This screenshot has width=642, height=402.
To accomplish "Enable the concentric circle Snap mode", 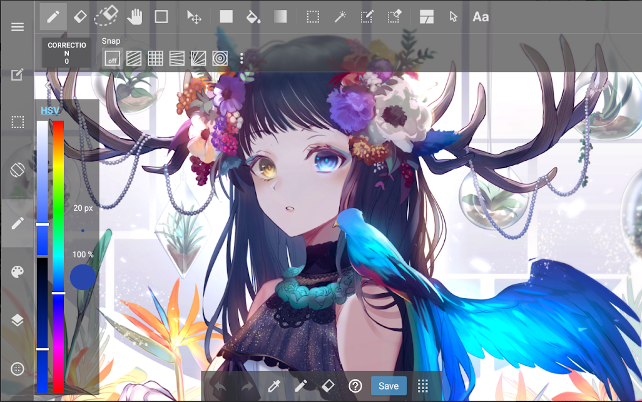I will pos(220,58).
